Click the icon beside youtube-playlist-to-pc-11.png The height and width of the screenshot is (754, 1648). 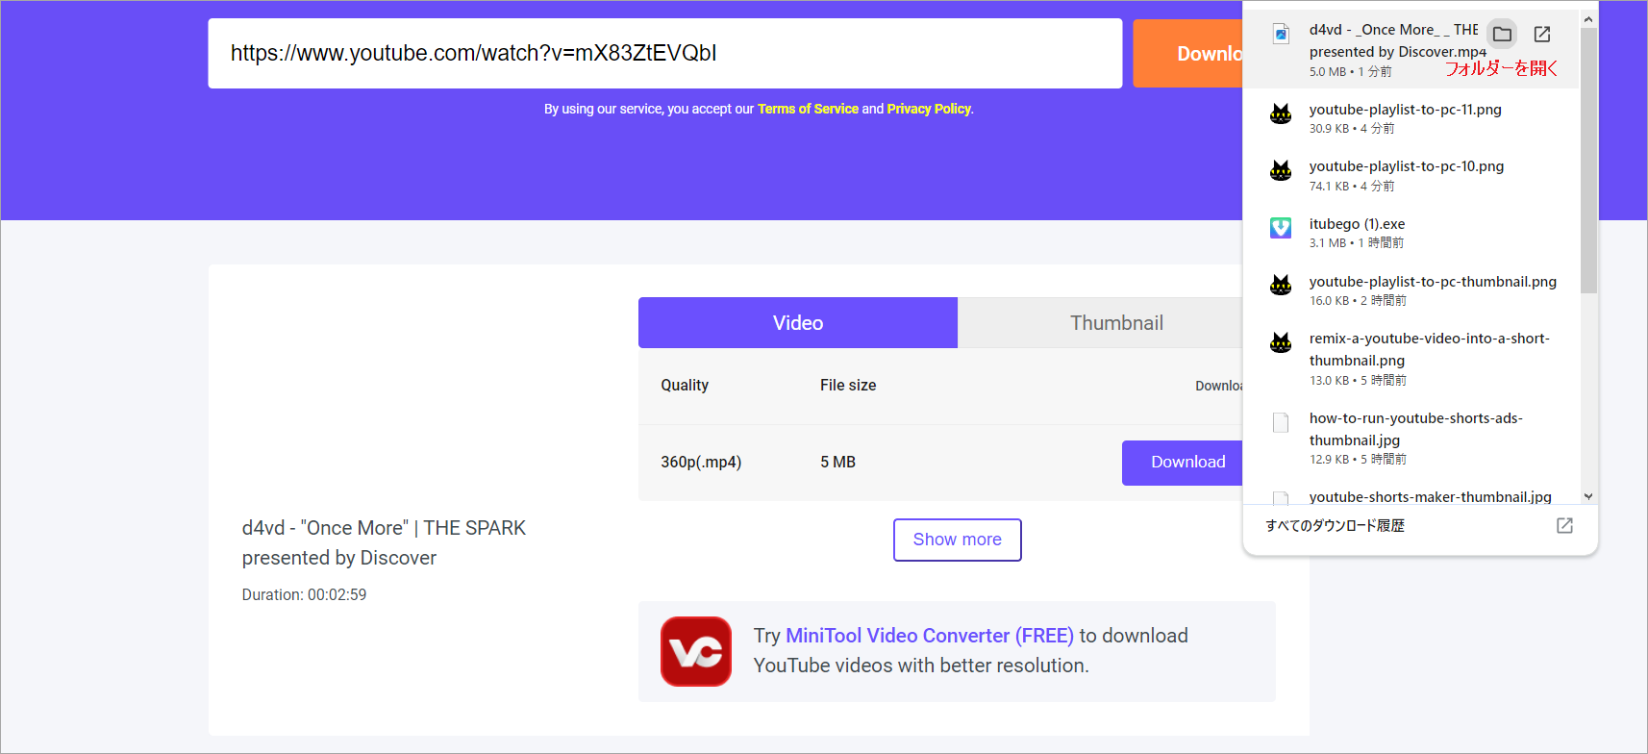pos(1281,114)
